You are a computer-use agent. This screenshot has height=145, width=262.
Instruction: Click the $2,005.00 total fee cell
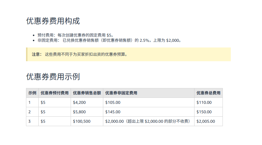click(206, 121)
